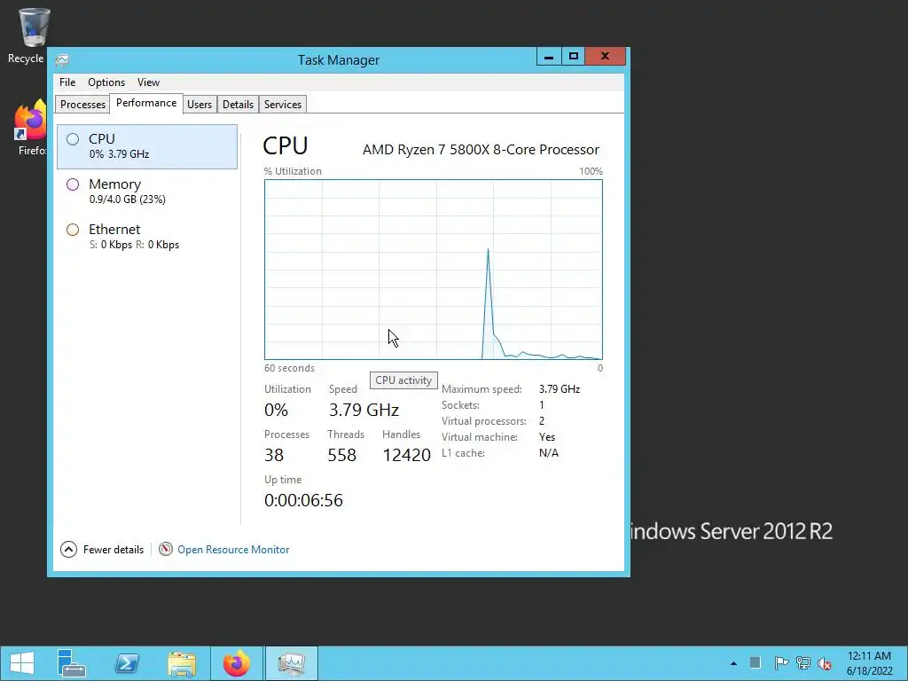Click the Threads value 558

click(x=341, y=455)
